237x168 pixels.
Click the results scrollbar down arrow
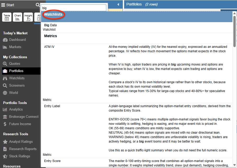pyautogui.click(x=234, y=165)
